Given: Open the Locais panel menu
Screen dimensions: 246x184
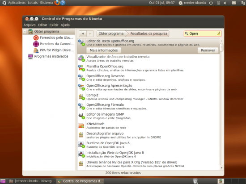Looking at the screenshot, I should tap(33, 3).
